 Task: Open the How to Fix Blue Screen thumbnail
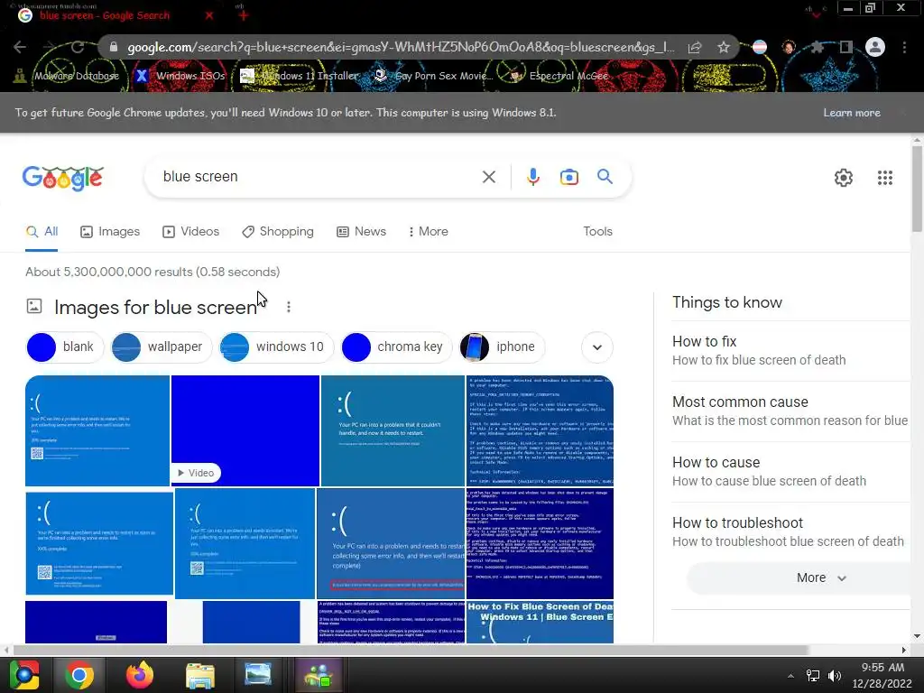tap(540, 622)
